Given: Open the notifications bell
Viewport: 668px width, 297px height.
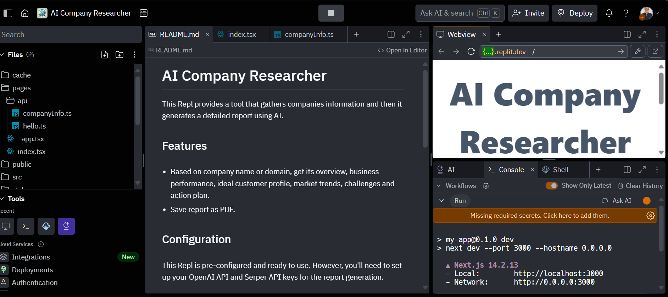Looking at the screenshot, I should pyautogui.click(x=609, y=13).
